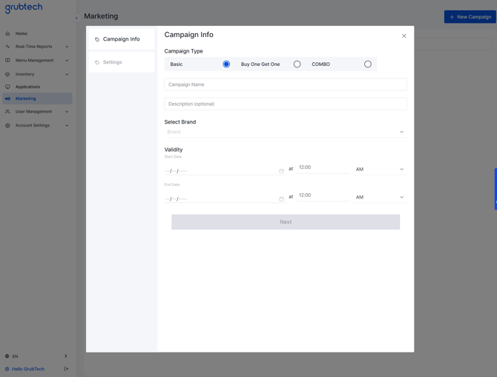Click the Home icon in sidebar

click(x=7, y=33)
